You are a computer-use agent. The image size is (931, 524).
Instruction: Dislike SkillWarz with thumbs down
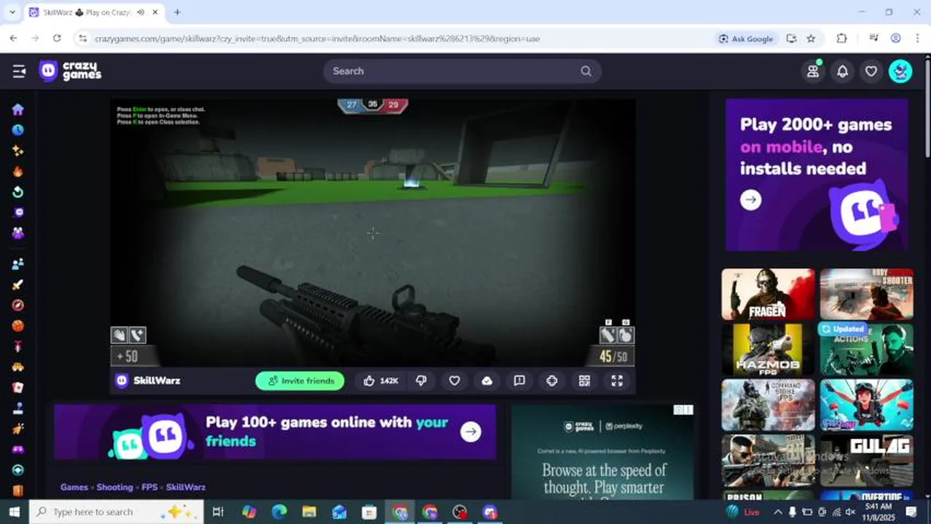421,381
